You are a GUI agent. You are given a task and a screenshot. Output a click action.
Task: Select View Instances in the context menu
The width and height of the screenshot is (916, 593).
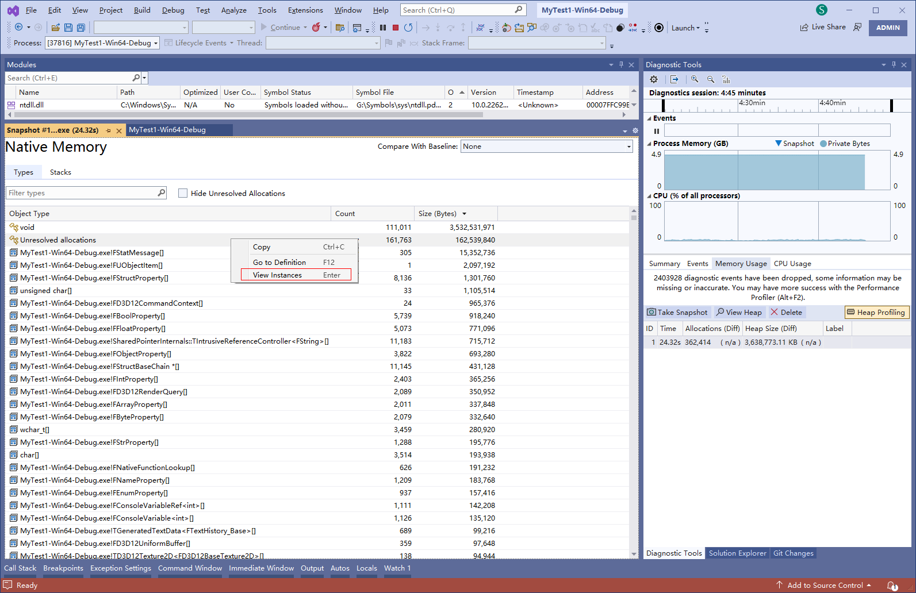click(x=296, y=275)
